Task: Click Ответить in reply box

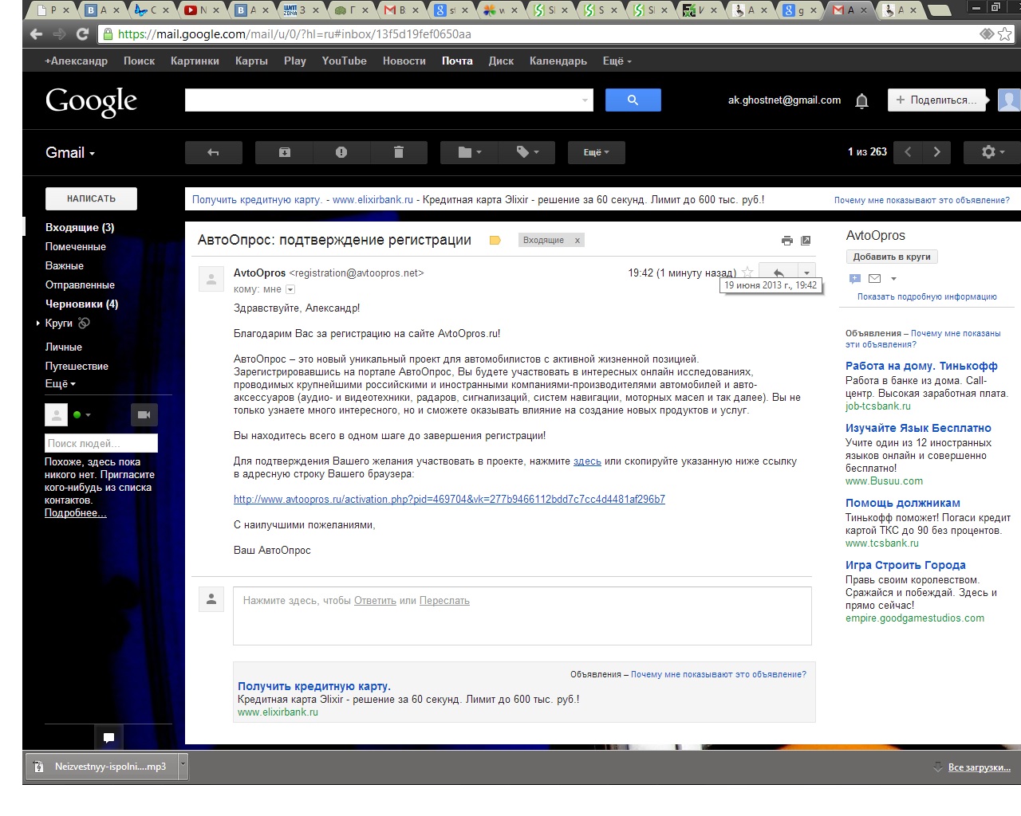Action: (375, 600)
